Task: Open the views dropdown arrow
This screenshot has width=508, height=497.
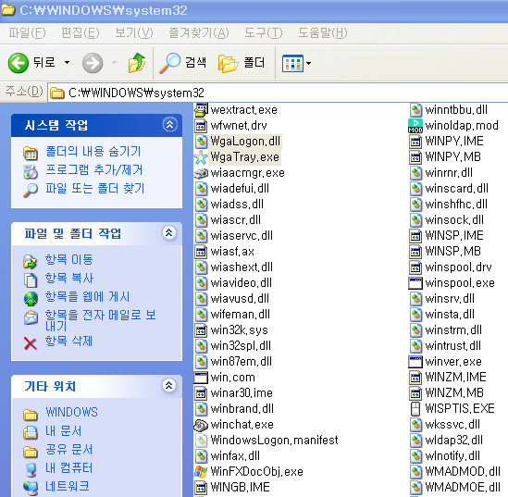Action: [x=308, y=63]
